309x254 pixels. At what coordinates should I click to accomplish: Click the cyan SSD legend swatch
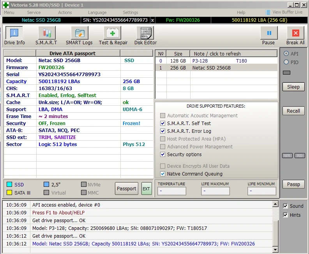(9, 184)
